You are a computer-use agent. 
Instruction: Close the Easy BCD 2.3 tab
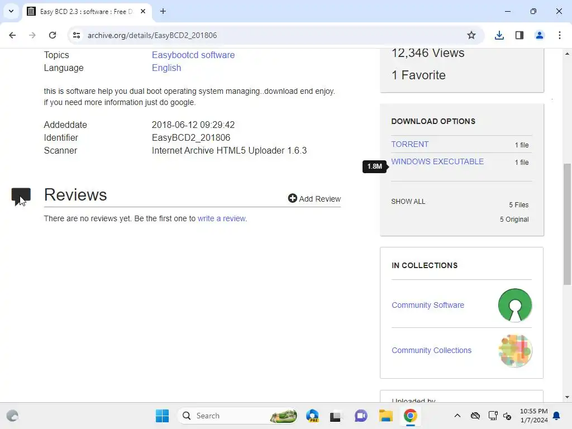(143, 11)
